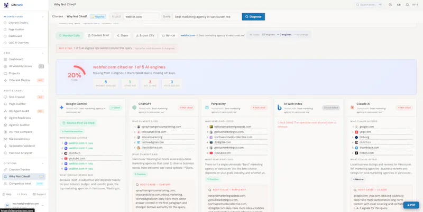423x212 pixels.
Task: Click clutch.co in Gemini cited list
Action: click(x=75, y=153)
